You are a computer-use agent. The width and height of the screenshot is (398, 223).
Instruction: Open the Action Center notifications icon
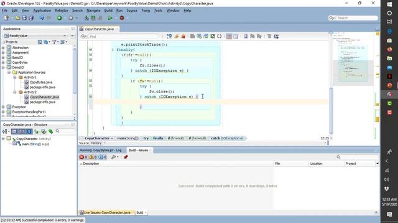click(389, 214)
